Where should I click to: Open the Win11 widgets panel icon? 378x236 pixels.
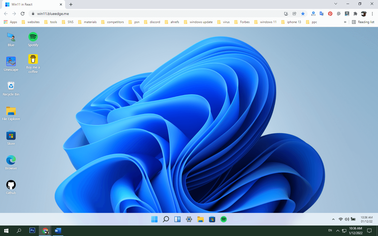pos(177,219)
